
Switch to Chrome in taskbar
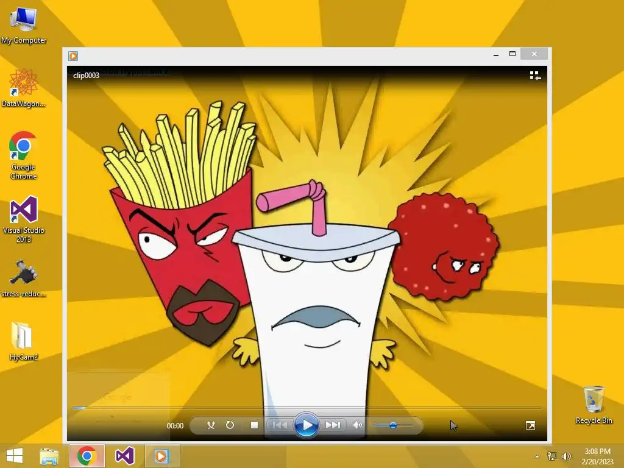coord(87,456)
